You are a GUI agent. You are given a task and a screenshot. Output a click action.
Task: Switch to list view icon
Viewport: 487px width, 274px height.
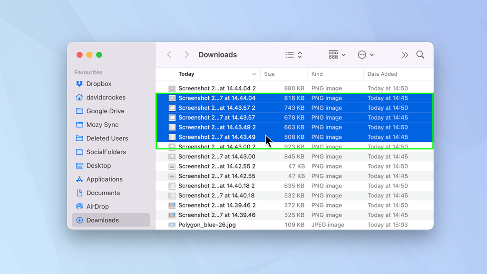tap(290, 55)
